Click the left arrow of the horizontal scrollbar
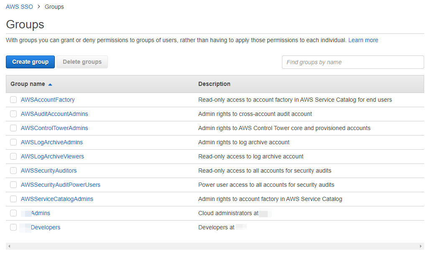 [9, 246]
